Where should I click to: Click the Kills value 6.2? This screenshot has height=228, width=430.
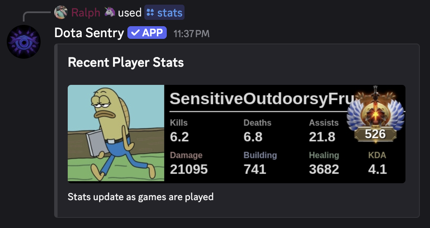click(179, 137)
